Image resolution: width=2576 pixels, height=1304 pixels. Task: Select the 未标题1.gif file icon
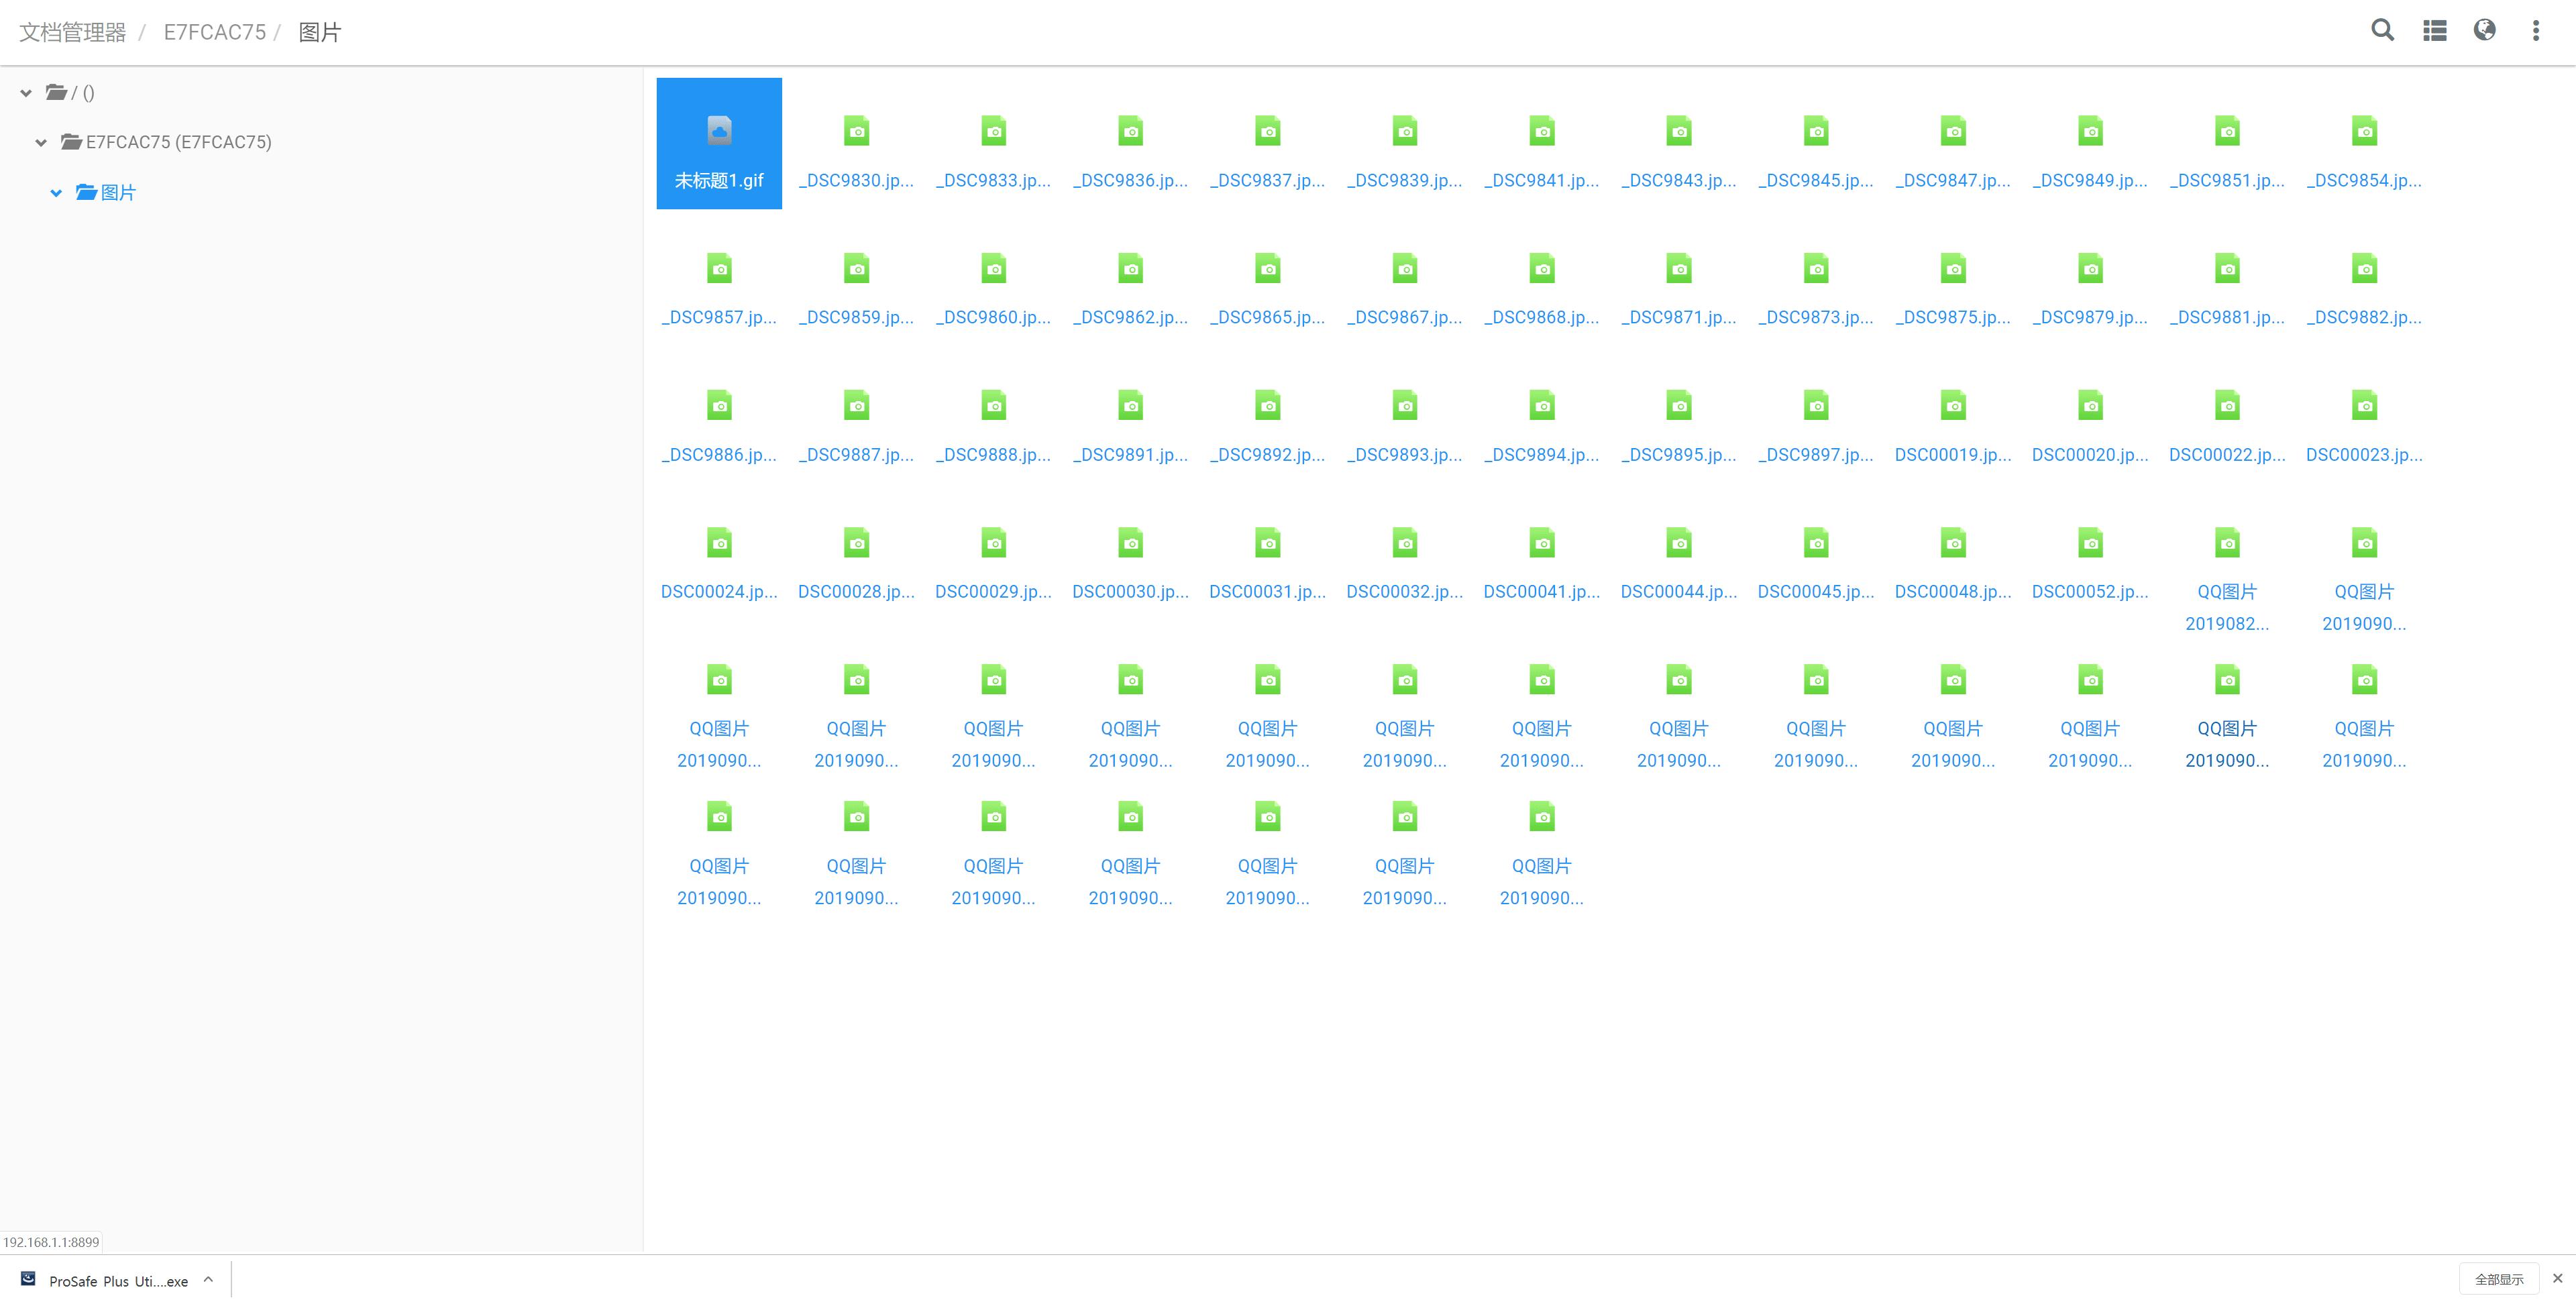719,131
